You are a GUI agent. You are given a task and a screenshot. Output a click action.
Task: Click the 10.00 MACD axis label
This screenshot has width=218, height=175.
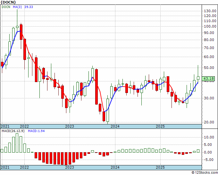point(209,137)
